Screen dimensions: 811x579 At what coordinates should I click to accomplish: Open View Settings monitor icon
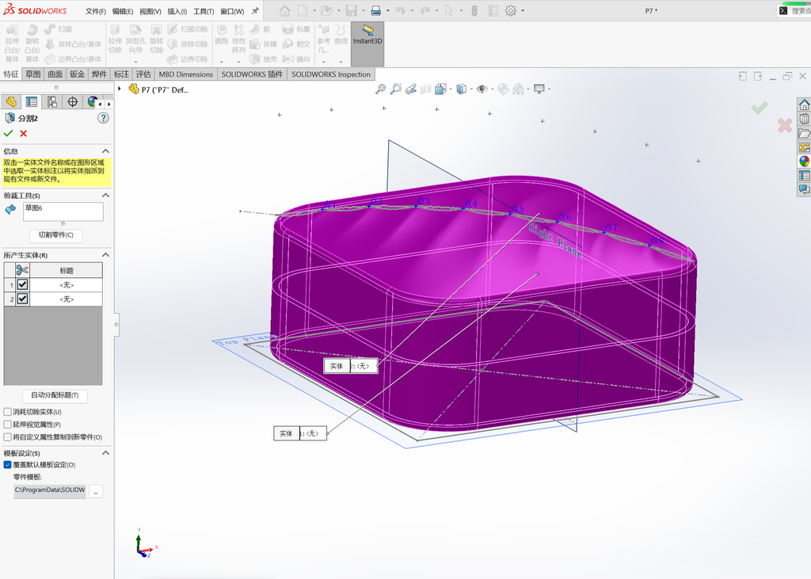tap(539, 89)
